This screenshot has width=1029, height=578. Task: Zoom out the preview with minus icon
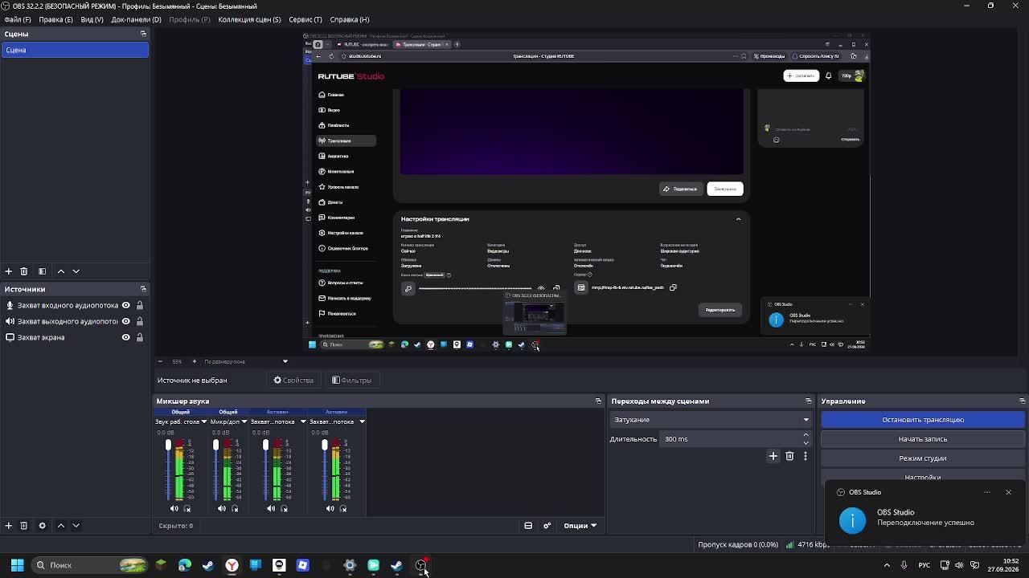tap(160, 361)
